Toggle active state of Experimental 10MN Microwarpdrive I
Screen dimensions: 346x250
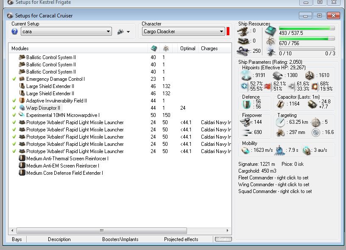tap(14, 115)
